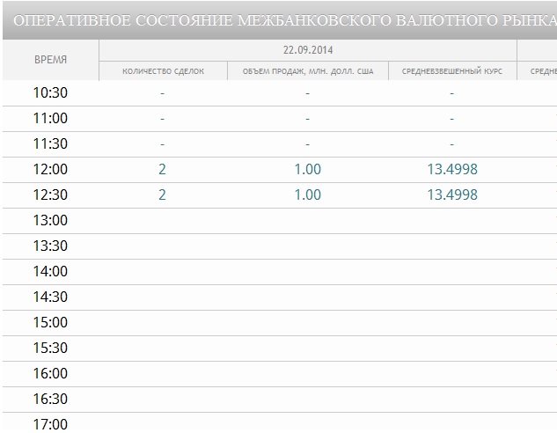
Task: Click the 13.4998 rate in the 12:00 row
Action: click(451, 169)
